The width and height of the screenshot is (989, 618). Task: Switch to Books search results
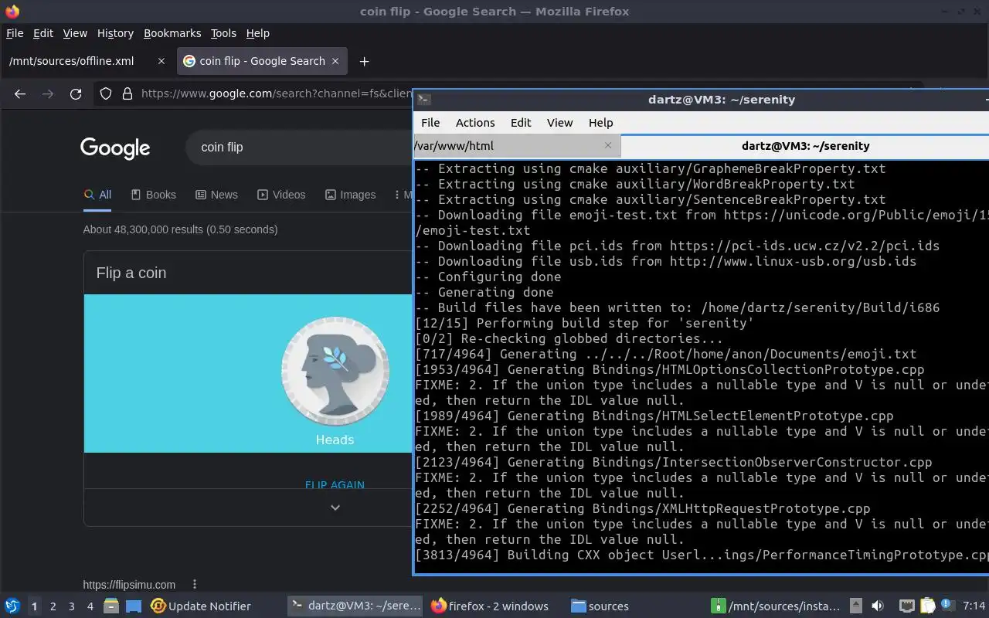[154, 195]
